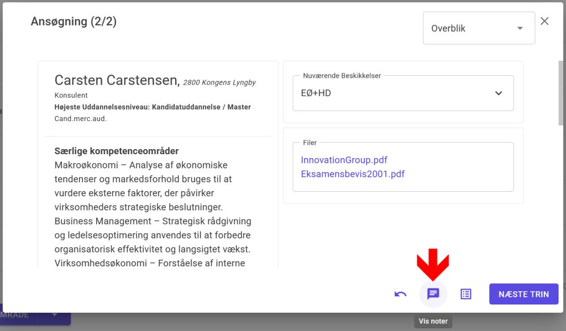Viewport: 566px width, 331px height.
Task: Click the chevron next to EØ+HD
Action: [x=499, y=93]
